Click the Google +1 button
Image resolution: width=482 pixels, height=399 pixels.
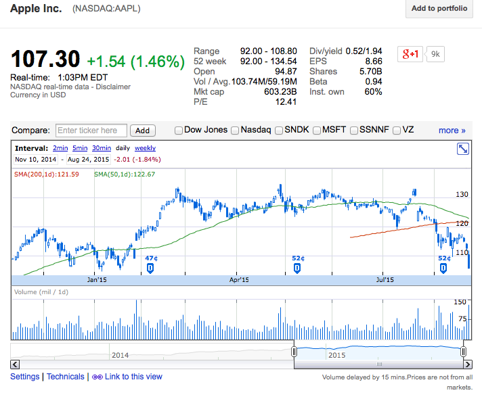coord(410,54)
